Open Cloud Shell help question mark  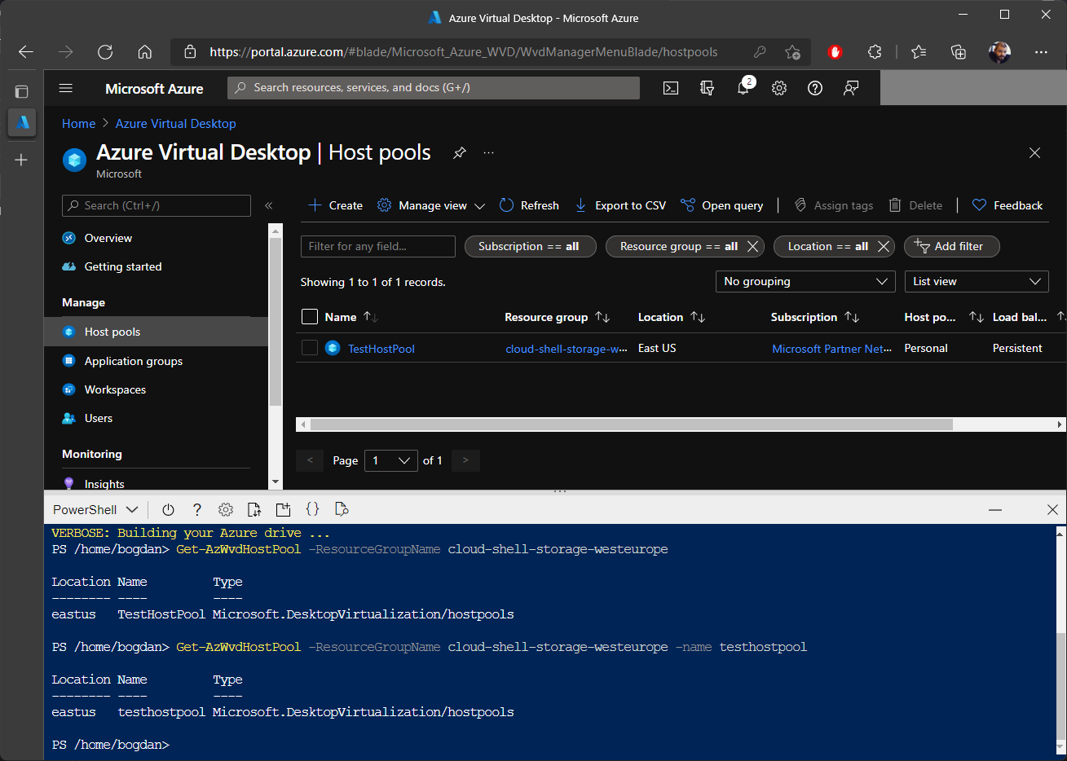[196, 509]
